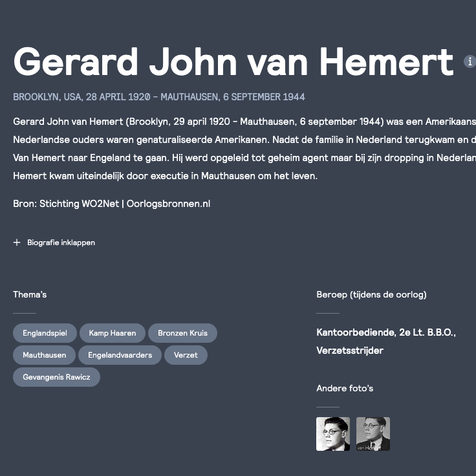
Task: Click the Andere foto's heading
Action: click(345, 388)
